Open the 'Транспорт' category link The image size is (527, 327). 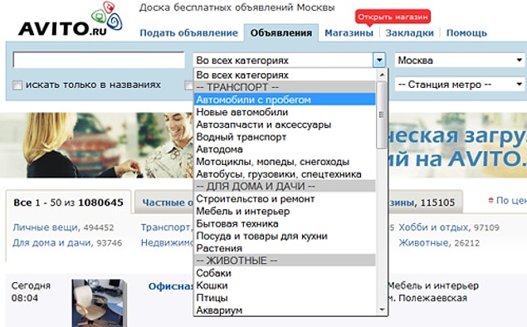tap(166, 227)
